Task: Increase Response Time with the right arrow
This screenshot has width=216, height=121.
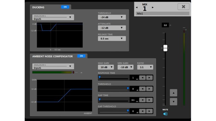Action: tap(149, 78)
